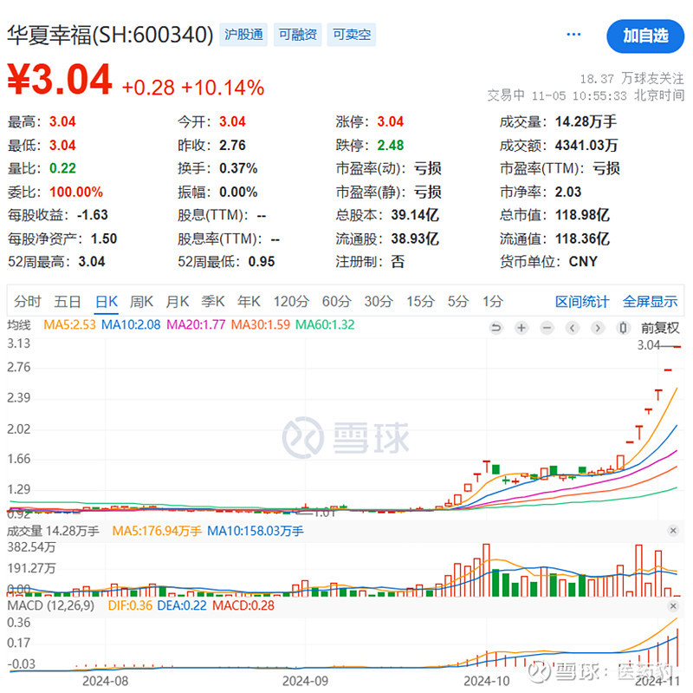693x693 pixels.
Task: Zoom in the K-line chart with plus icon
Action: (x=521, y=328)
